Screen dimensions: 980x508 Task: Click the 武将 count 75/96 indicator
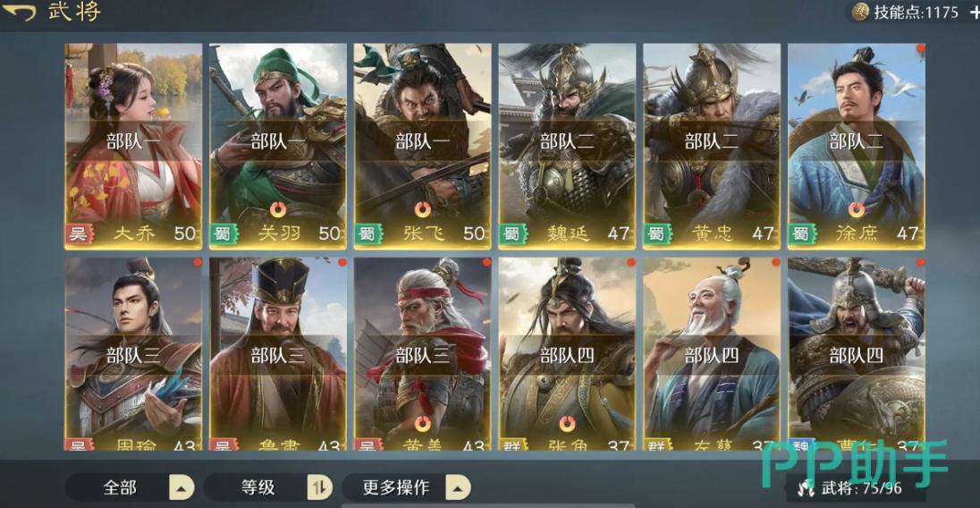(x=850, y=488)
